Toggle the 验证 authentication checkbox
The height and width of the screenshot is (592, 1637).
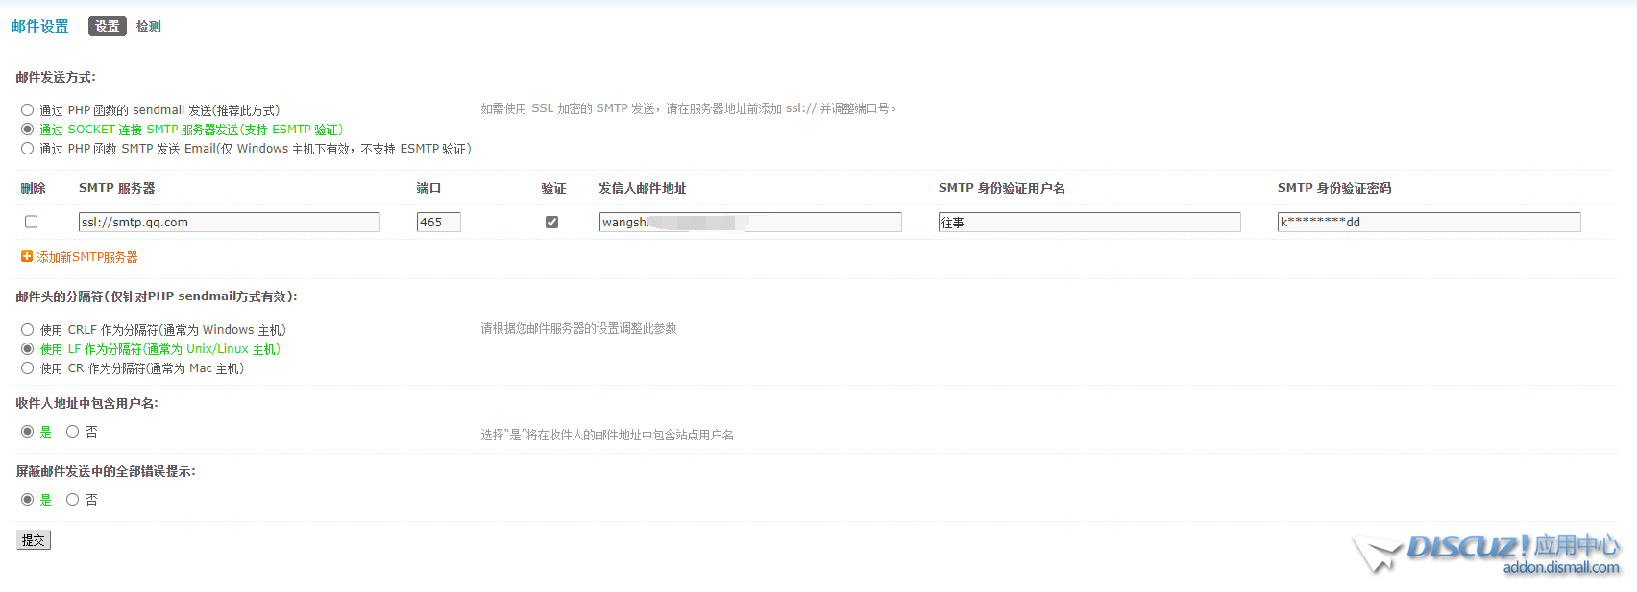tap(551, 222)
